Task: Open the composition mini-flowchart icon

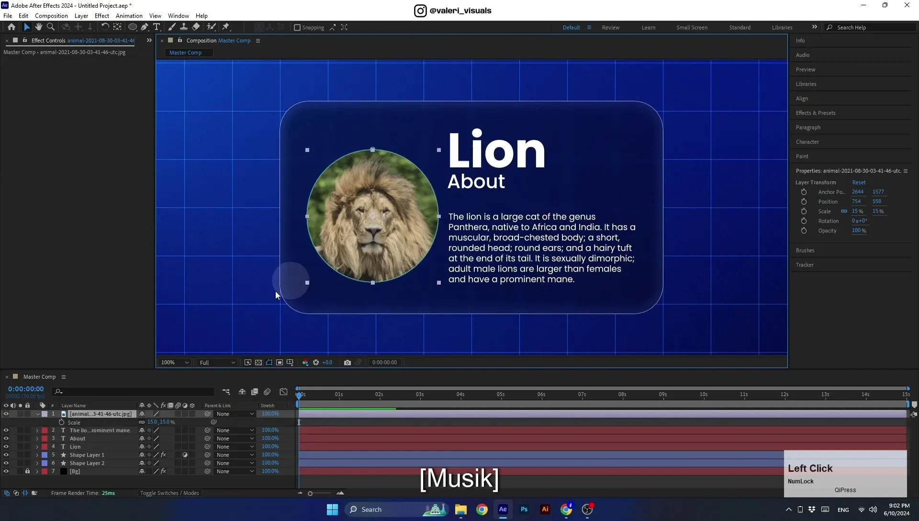Action: coord(226,392)
